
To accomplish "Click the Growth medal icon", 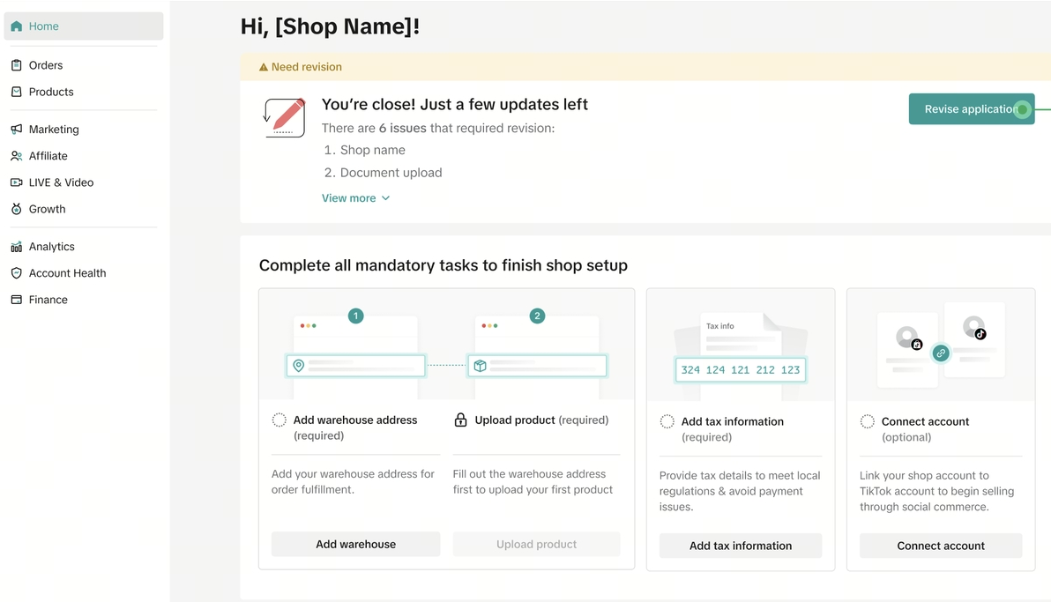I will [17, 209].
